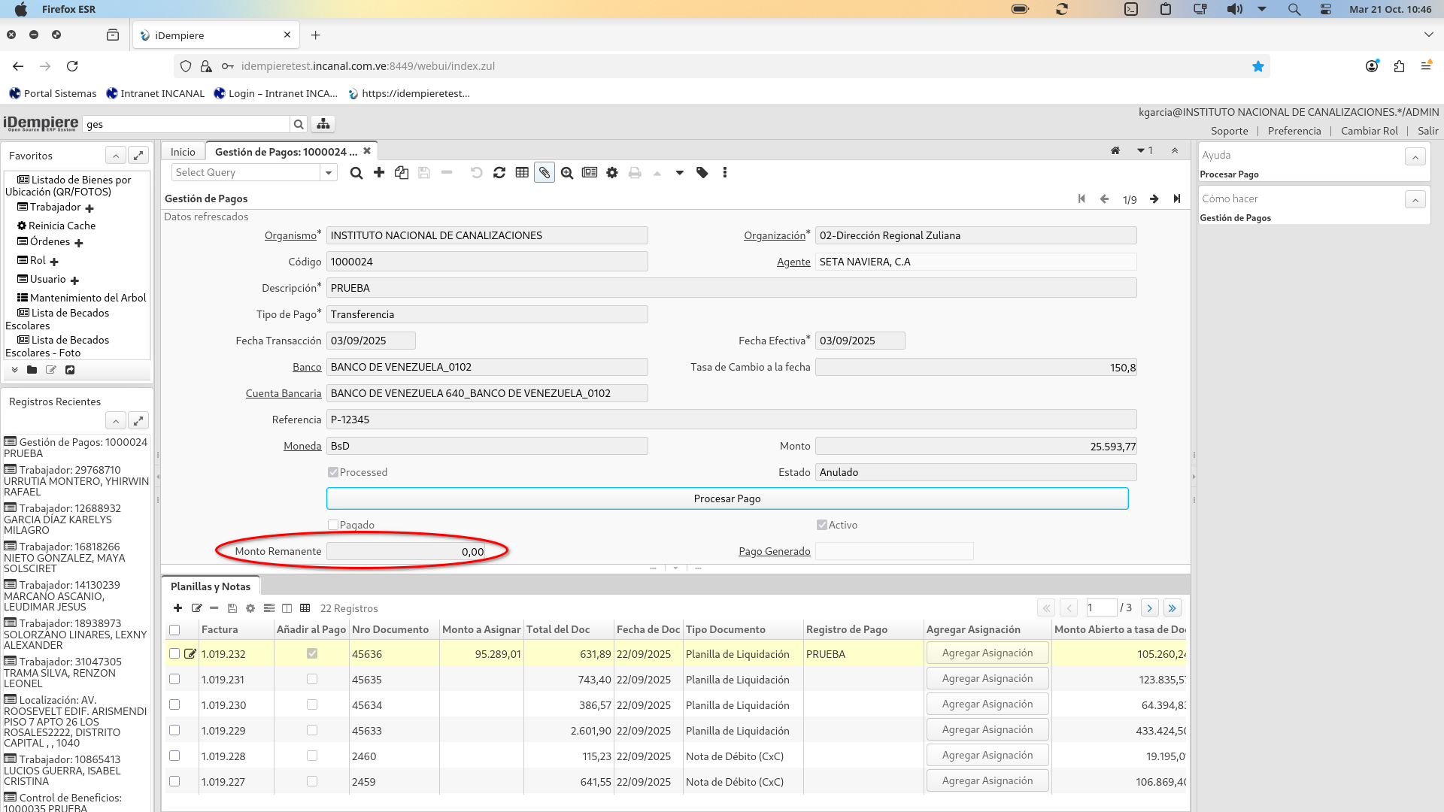Open the menu tree icon beside search
This screenshot has width=1444, height=812.
point(323,124)
